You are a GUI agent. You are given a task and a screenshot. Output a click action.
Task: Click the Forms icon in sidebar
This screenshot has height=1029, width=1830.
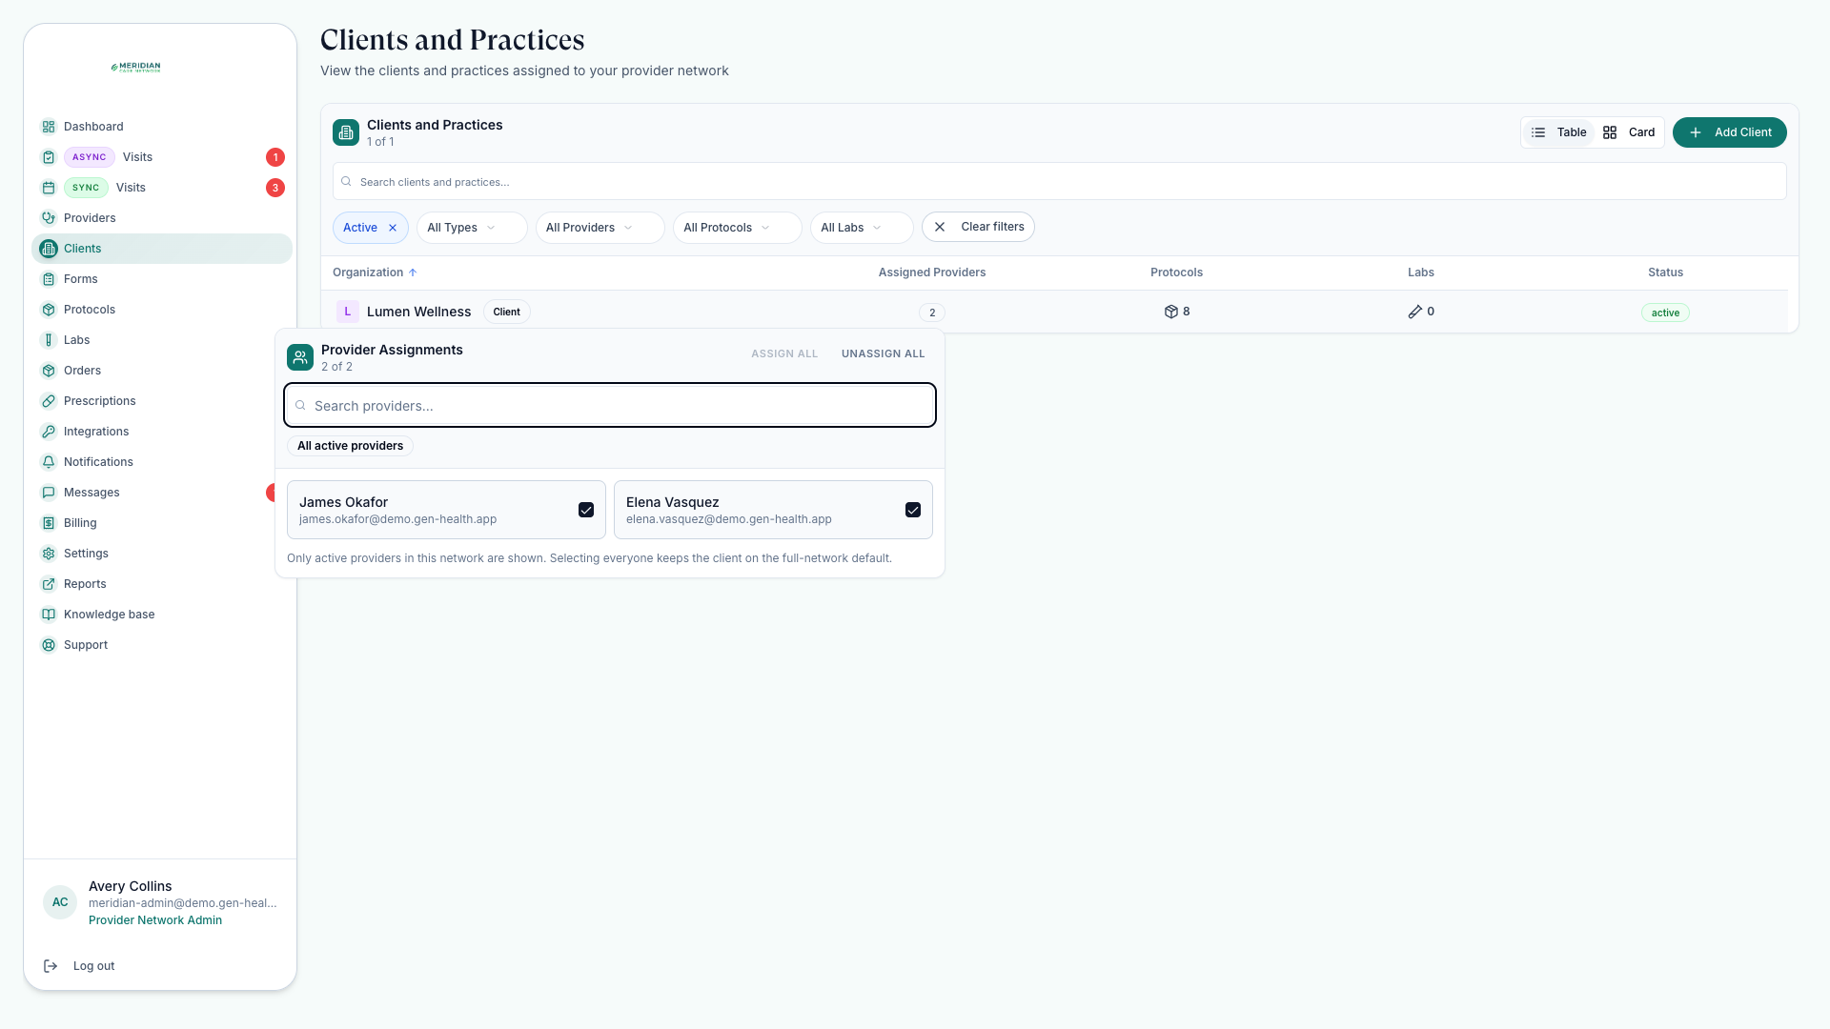[x=49, y=279]
